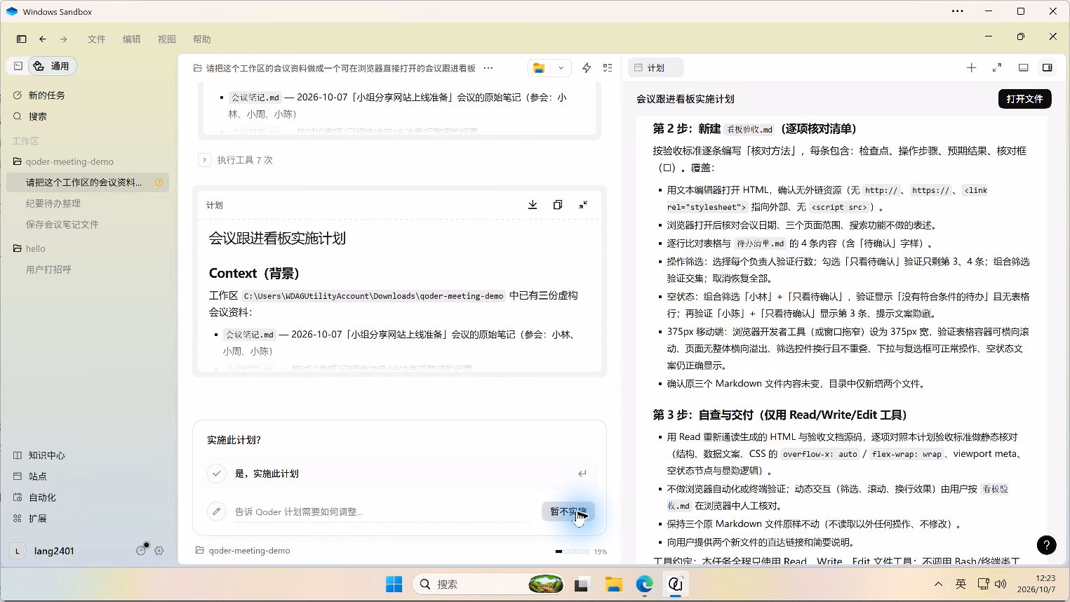Click the Qoder app taskbar icon
The height and width of the screenshot is (602, 1070).
tap(676, 584)
